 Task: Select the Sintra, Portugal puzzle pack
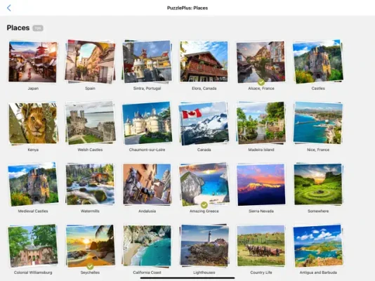pyautogui.click(x=147, y=62)
